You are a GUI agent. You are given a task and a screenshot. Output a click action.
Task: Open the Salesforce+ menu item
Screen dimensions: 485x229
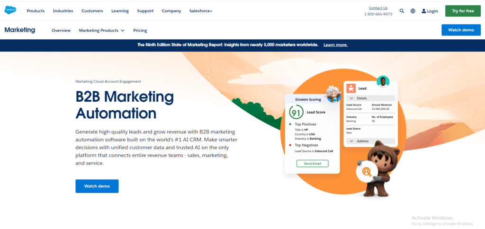click(x=201, y=11)
